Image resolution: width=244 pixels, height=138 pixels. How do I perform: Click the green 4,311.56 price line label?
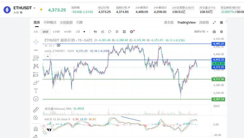click(218, 79)
